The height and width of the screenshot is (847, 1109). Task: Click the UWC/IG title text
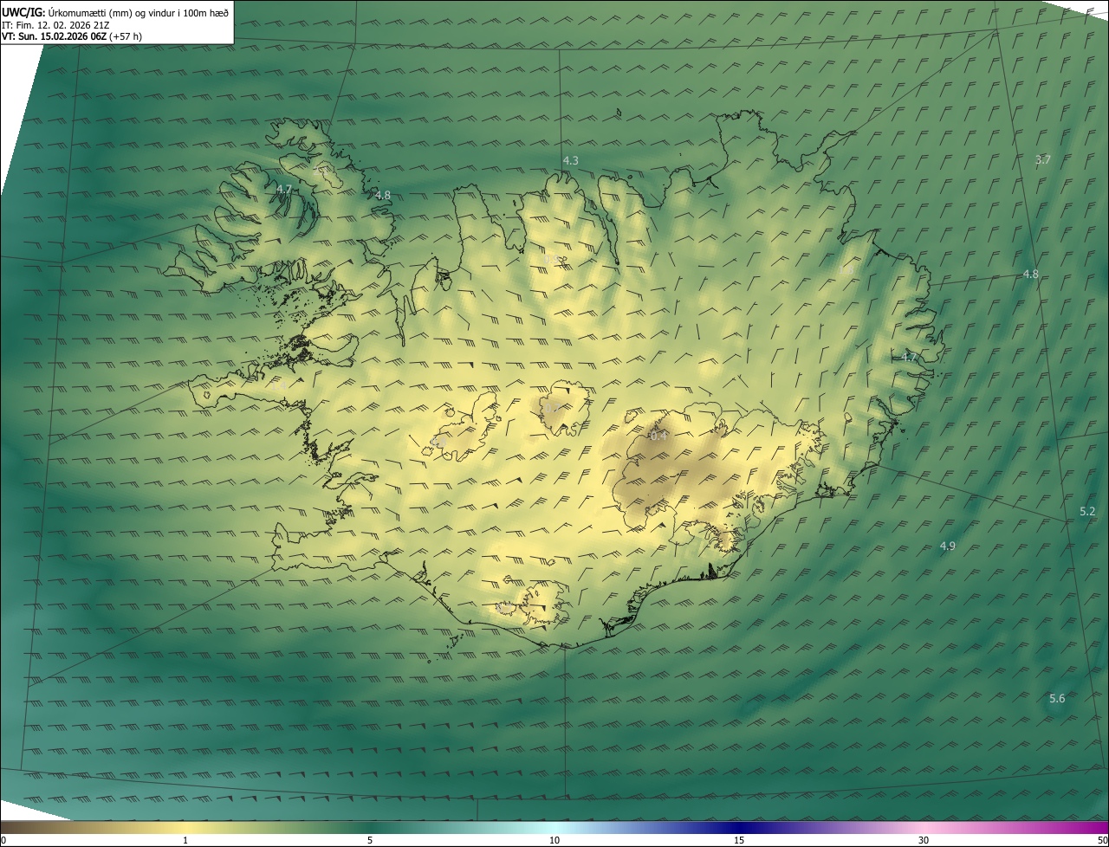click(23, 12)
